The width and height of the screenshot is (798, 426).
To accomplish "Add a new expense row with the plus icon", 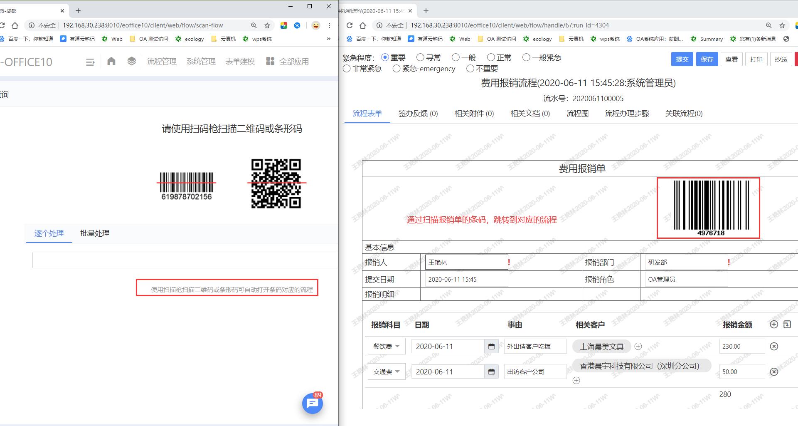I will 774,324.
